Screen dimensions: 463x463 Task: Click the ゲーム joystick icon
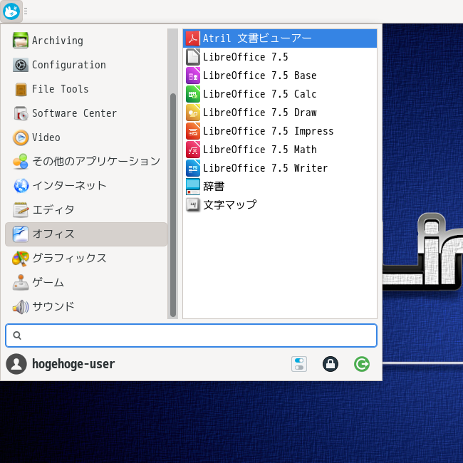coord(21,283)
